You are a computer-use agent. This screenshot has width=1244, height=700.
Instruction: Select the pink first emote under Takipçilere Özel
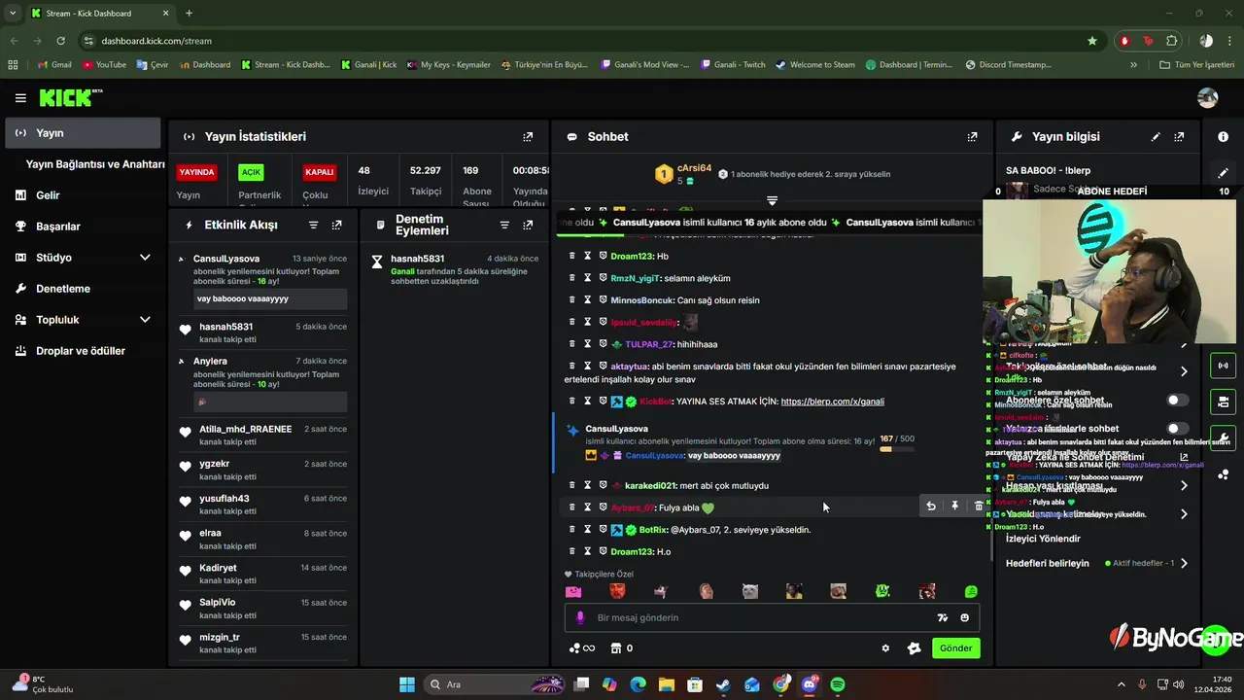[x=573, y=591]
